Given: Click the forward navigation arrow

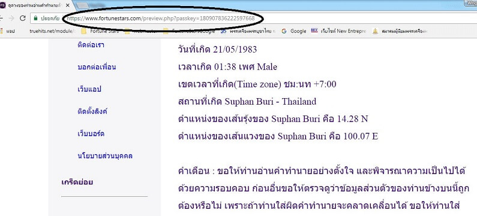Looking at the screenshot, I should pos(11,18).
